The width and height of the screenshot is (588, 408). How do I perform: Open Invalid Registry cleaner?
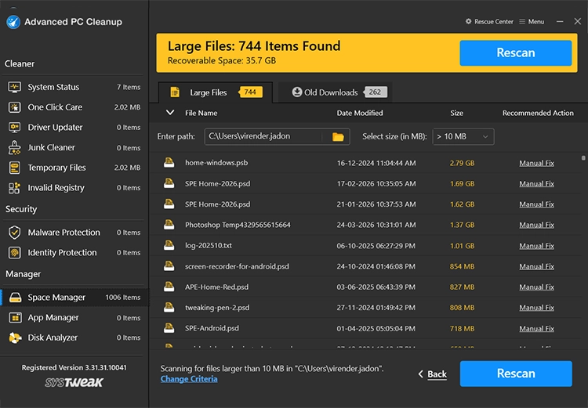click(x=56, y=188)
